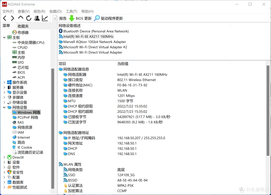This screenshot has height=195, width=271.
Task: Select Marvell AQtion 10Gbit Network Adapter
Action: click(92, 42)
